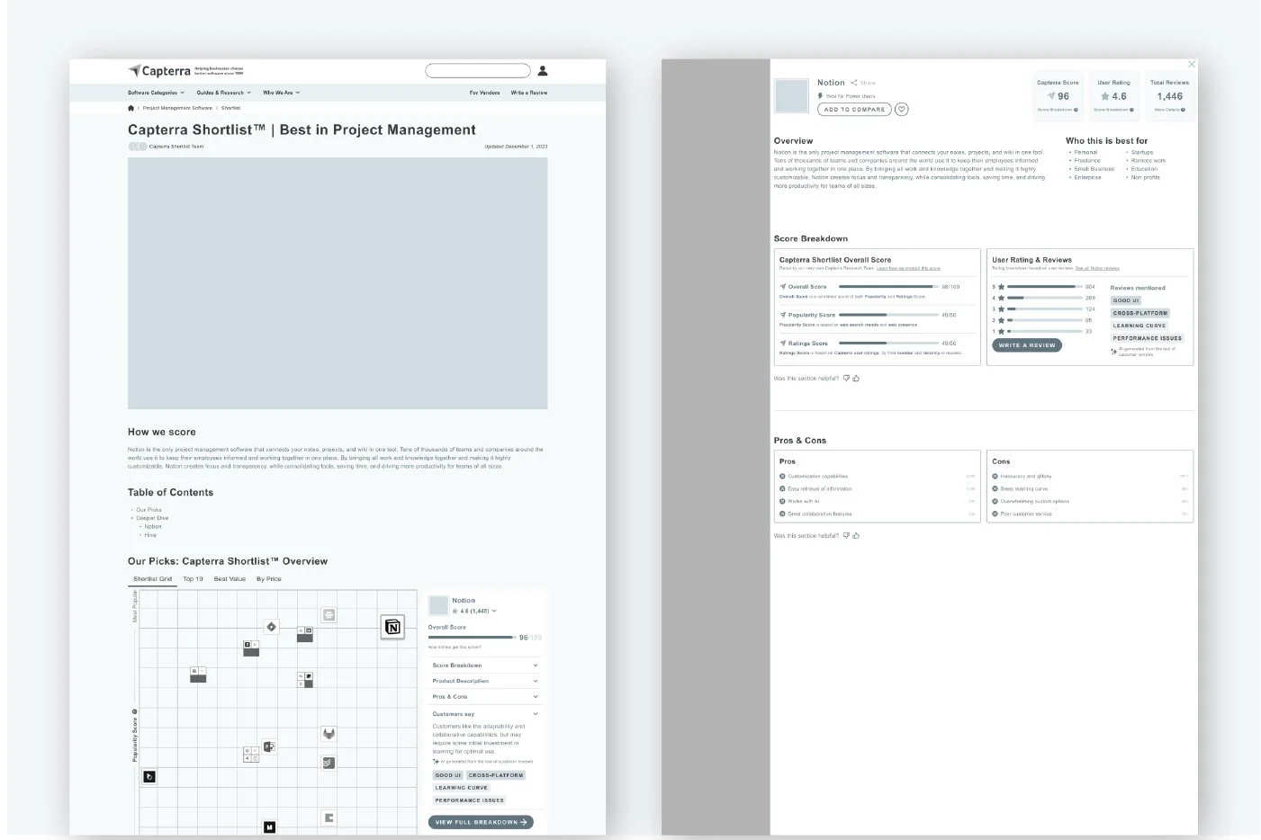Expand the Product Description accordion
Screen dimensions: 1261x840
point(485,681)
